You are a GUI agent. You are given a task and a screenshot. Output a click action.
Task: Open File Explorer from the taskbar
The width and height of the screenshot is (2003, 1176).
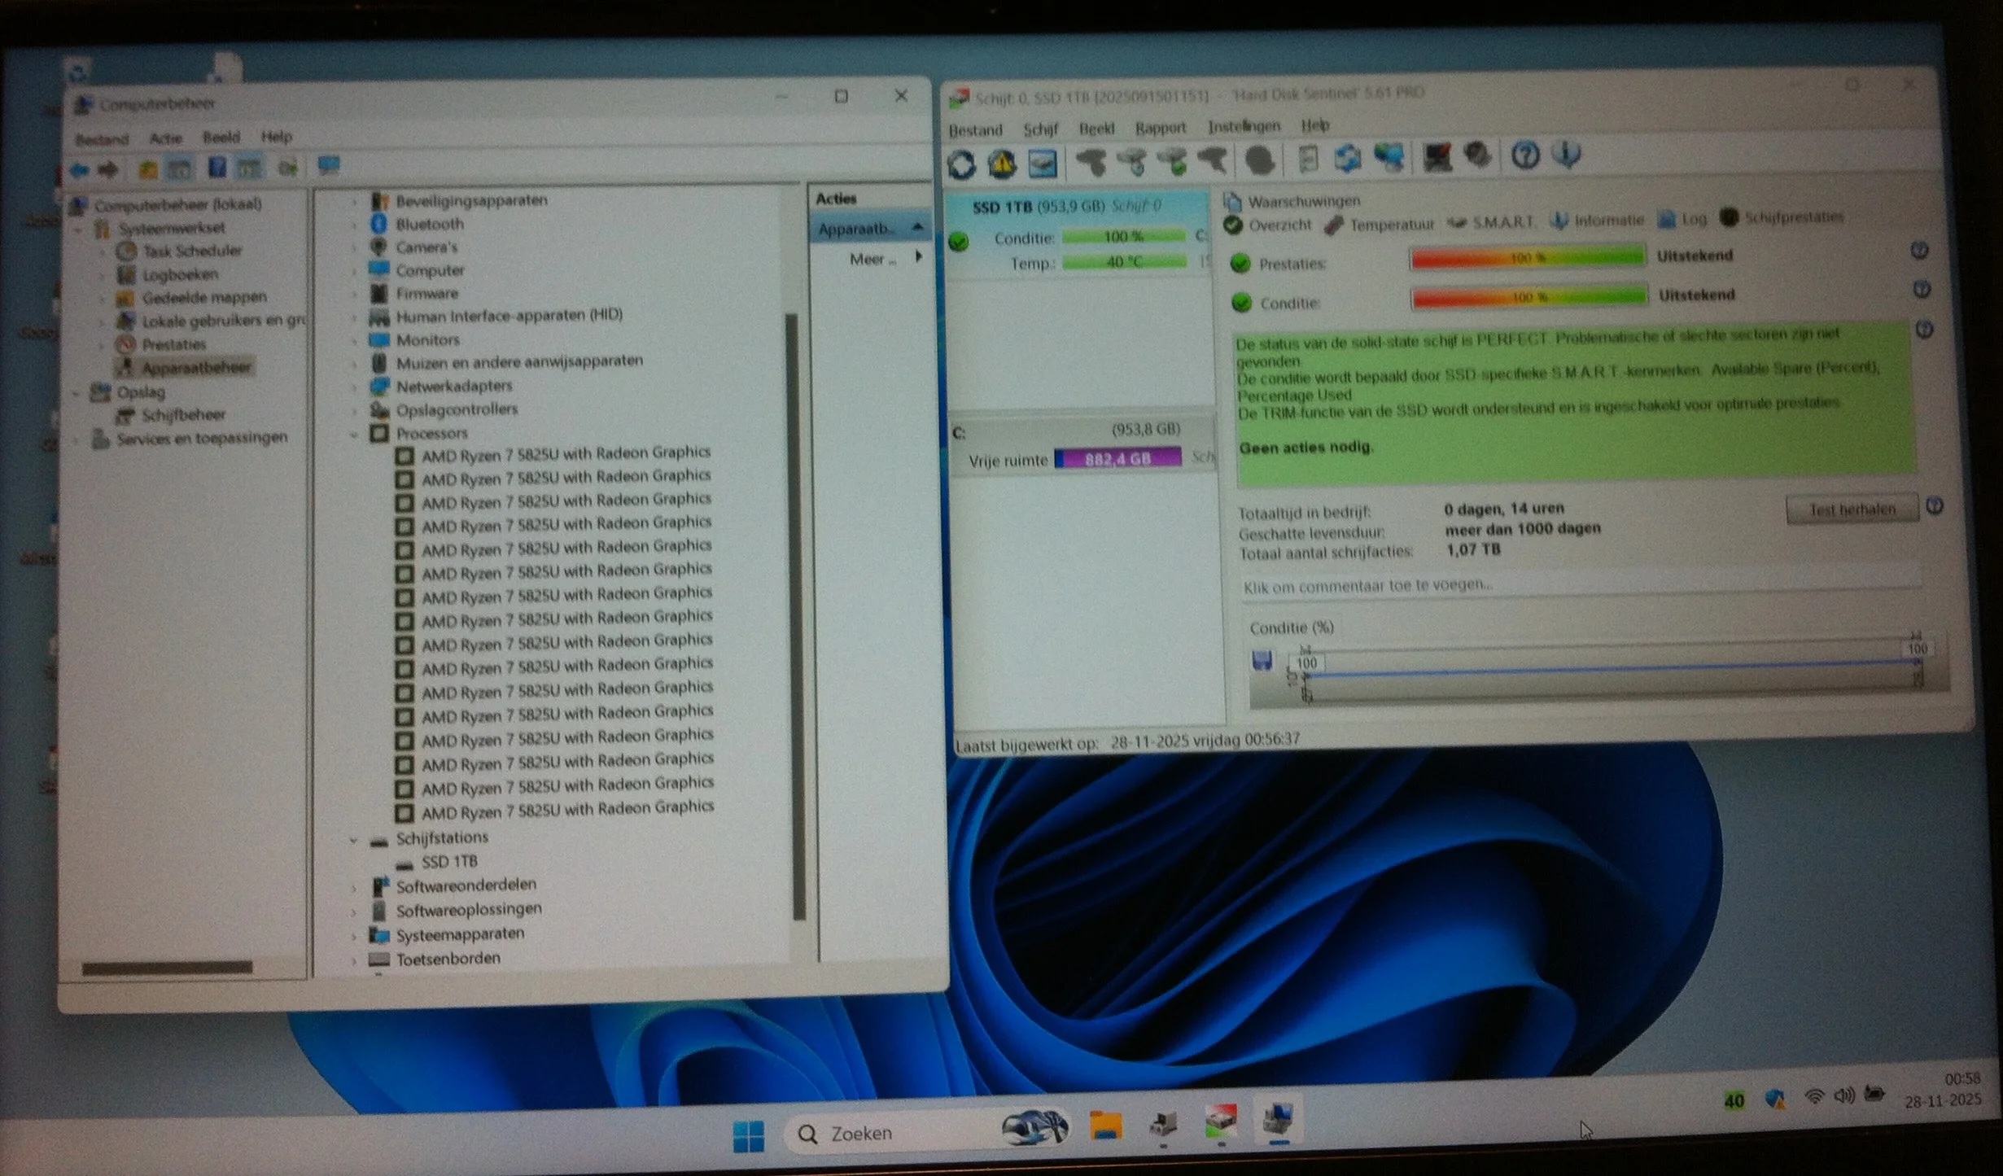click(1105, 1126)
